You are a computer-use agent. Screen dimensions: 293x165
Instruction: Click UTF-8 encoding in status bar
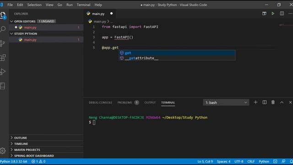(239, 161)
